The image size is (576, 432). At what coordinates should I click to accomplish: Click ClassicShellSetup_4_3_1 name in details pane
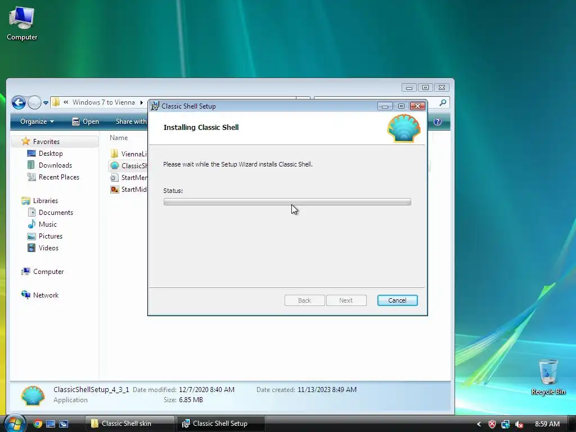pos(91,389)
